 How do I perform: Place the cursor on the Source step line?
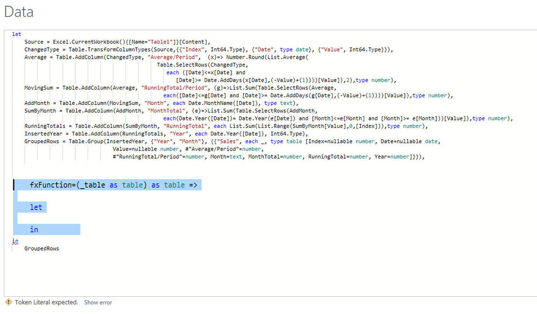click(38, 41)
